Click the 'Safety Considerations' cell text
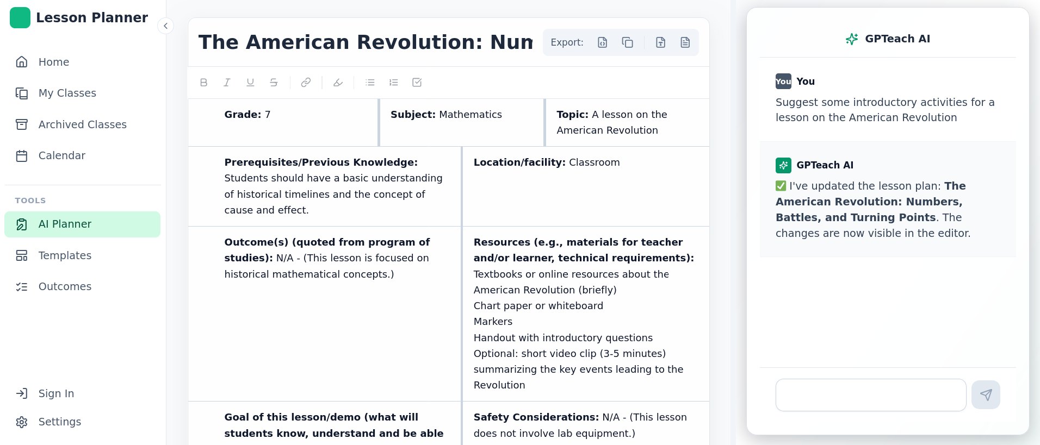 coord(580,425)
